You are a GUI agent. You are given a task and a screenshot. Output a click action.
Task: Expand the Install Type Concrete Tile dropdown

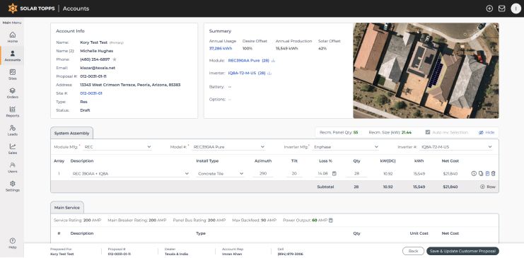220,174
